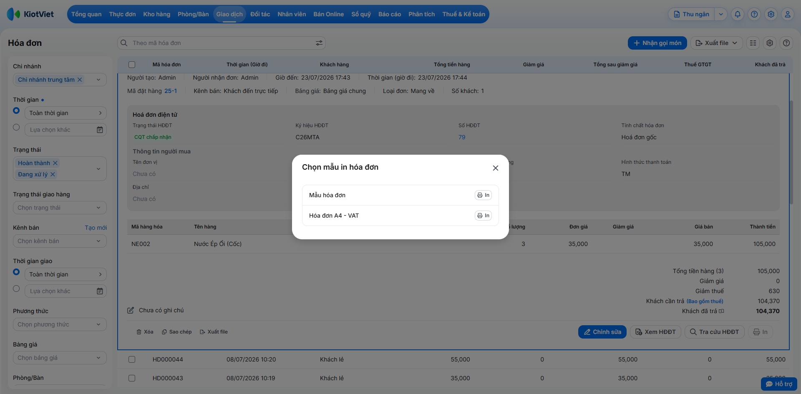Toggle the select-all invoices header checkbox

point(132,65)
